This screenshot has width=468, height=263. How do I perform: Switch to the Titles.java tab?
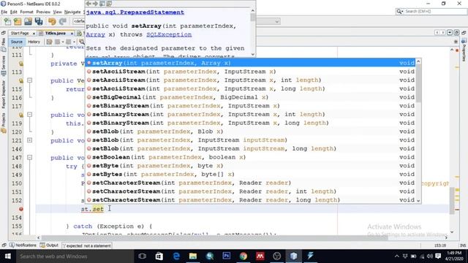tap(55, 33)
